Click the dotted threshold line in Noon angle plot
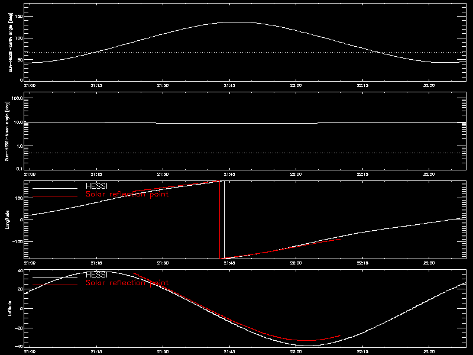The height and width of the screenshot is (355, 473). point(245,153)
